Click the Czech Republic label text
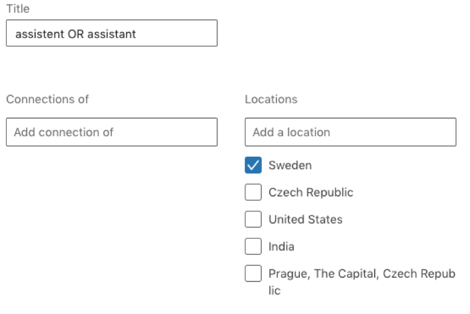Viewport: 470px width, 314px height. pyautogui.click(x=311, y=192)
